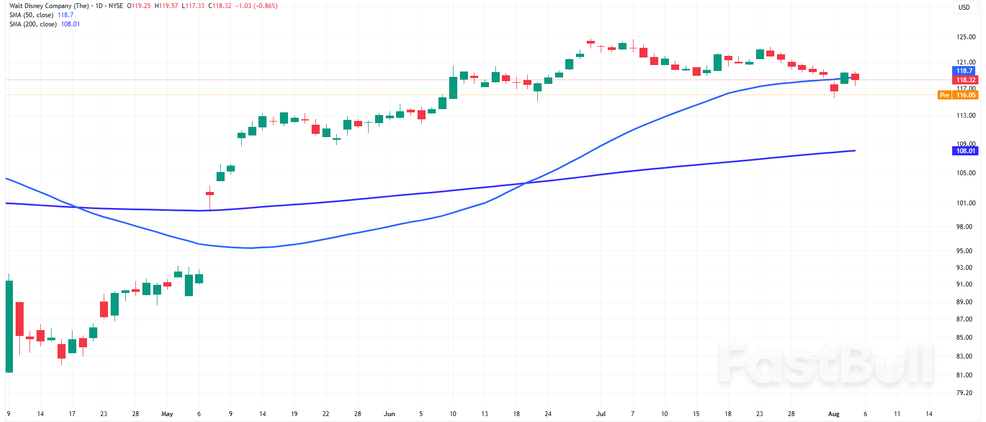Click the 79.20 price axis label
This screenshot has height=422, width=986.
coord(965,393)
